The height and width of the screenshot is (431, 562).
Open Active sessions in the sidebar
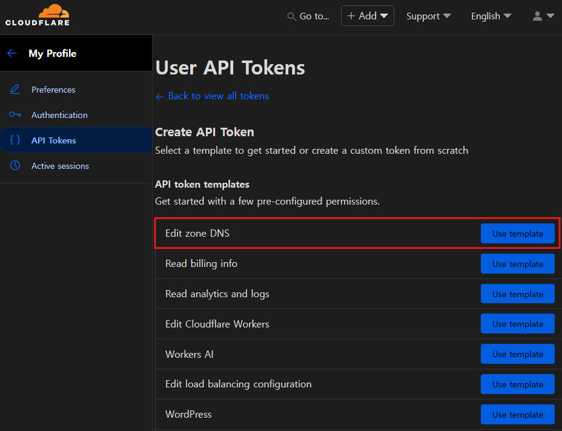[76, 166]
